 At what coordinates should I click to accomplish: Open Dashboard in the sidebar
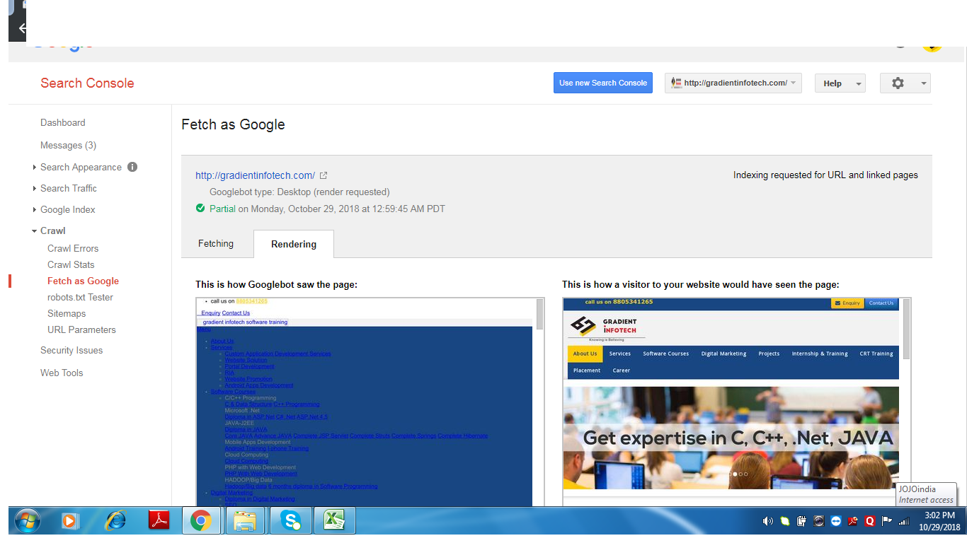pyautogui.click(x=63, y=122)
